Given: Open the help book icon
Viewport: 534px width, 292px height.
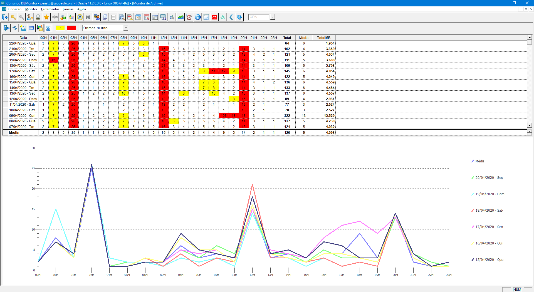Looking at the screenshot, I should (x=239, y=17).
